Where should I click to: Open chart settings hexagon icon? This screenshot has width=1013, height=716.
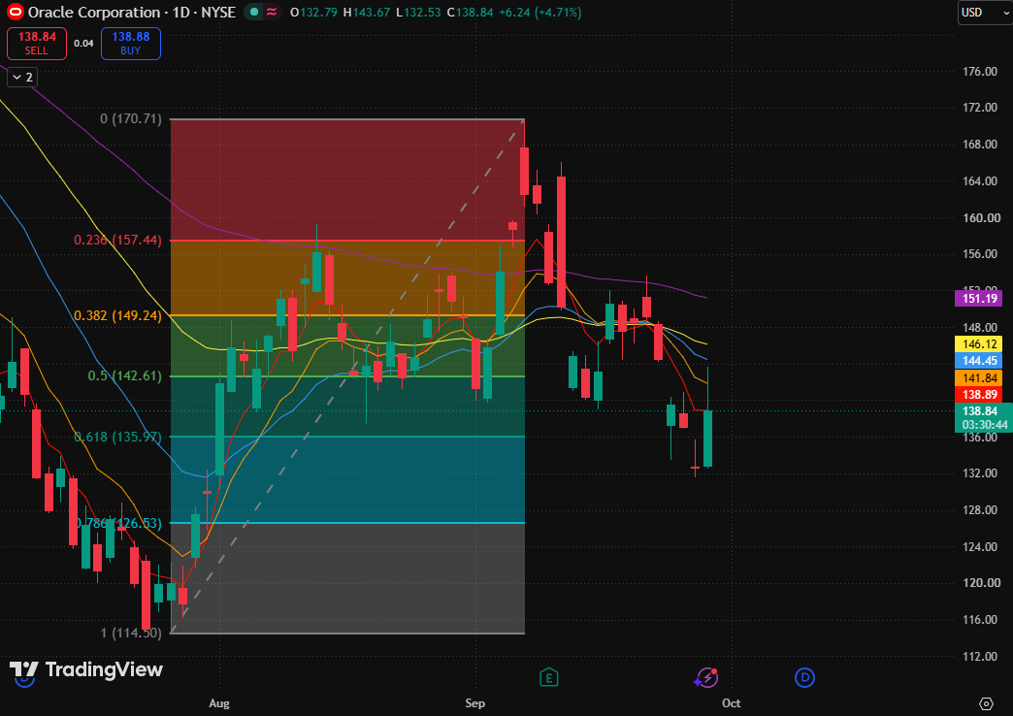986,703
